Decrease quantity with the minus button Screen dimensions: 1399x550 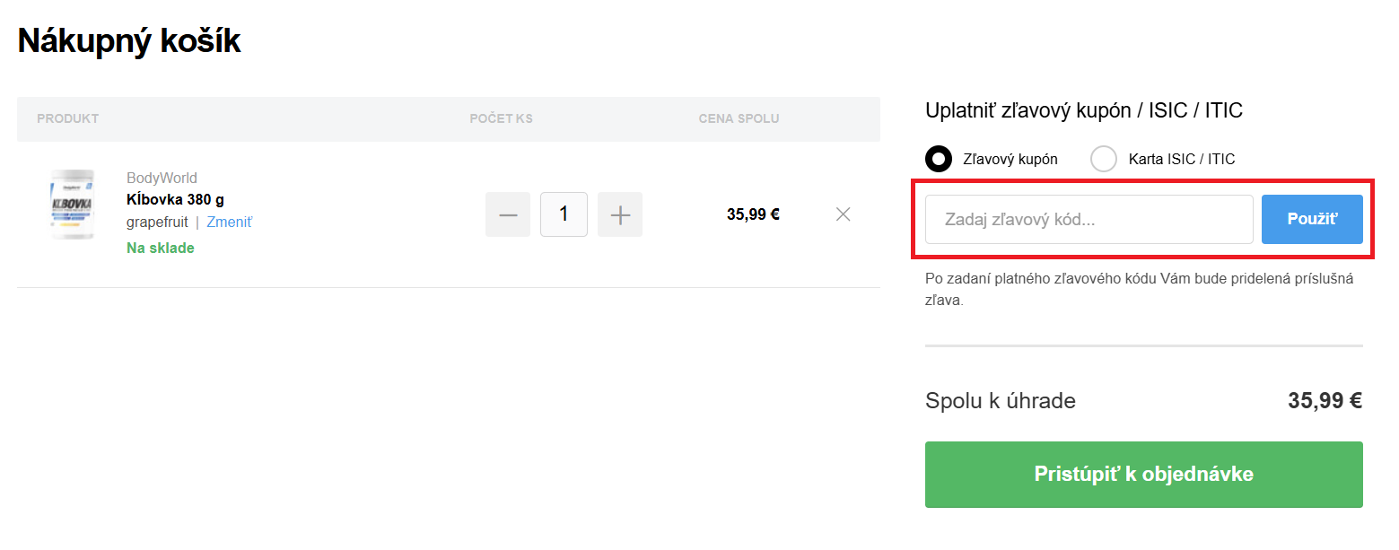(x=508, y=214)
